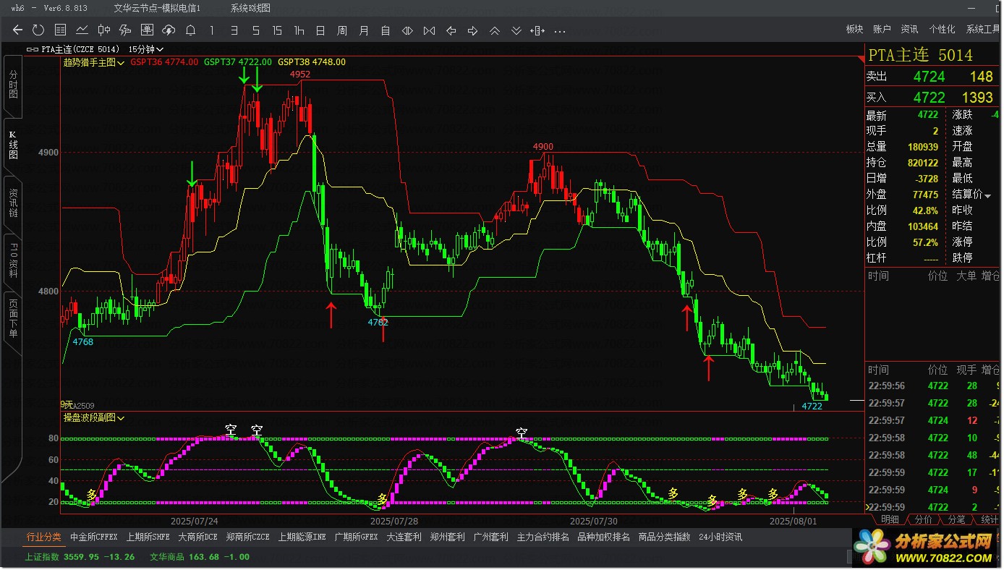Click the compress-horizontally bowtie icon

pyautogui.click(x=429, y=30)
